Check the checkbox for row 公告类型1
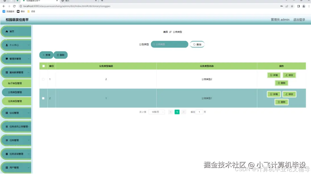 [x=43, y=98]
